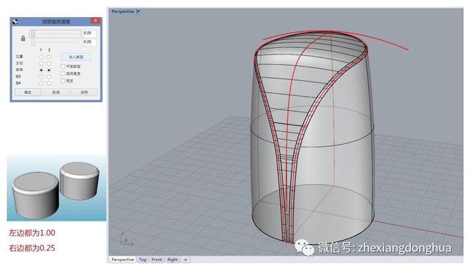
Task: Click the Cancel button in dialog bottom middle
Action: (56, 92)
